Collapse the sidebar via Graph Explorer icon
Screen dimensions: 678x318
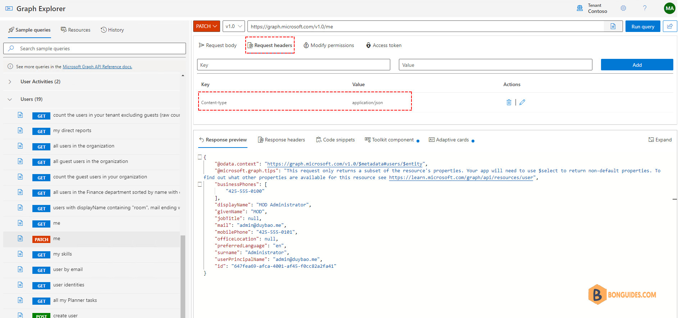tap(9, 9)
